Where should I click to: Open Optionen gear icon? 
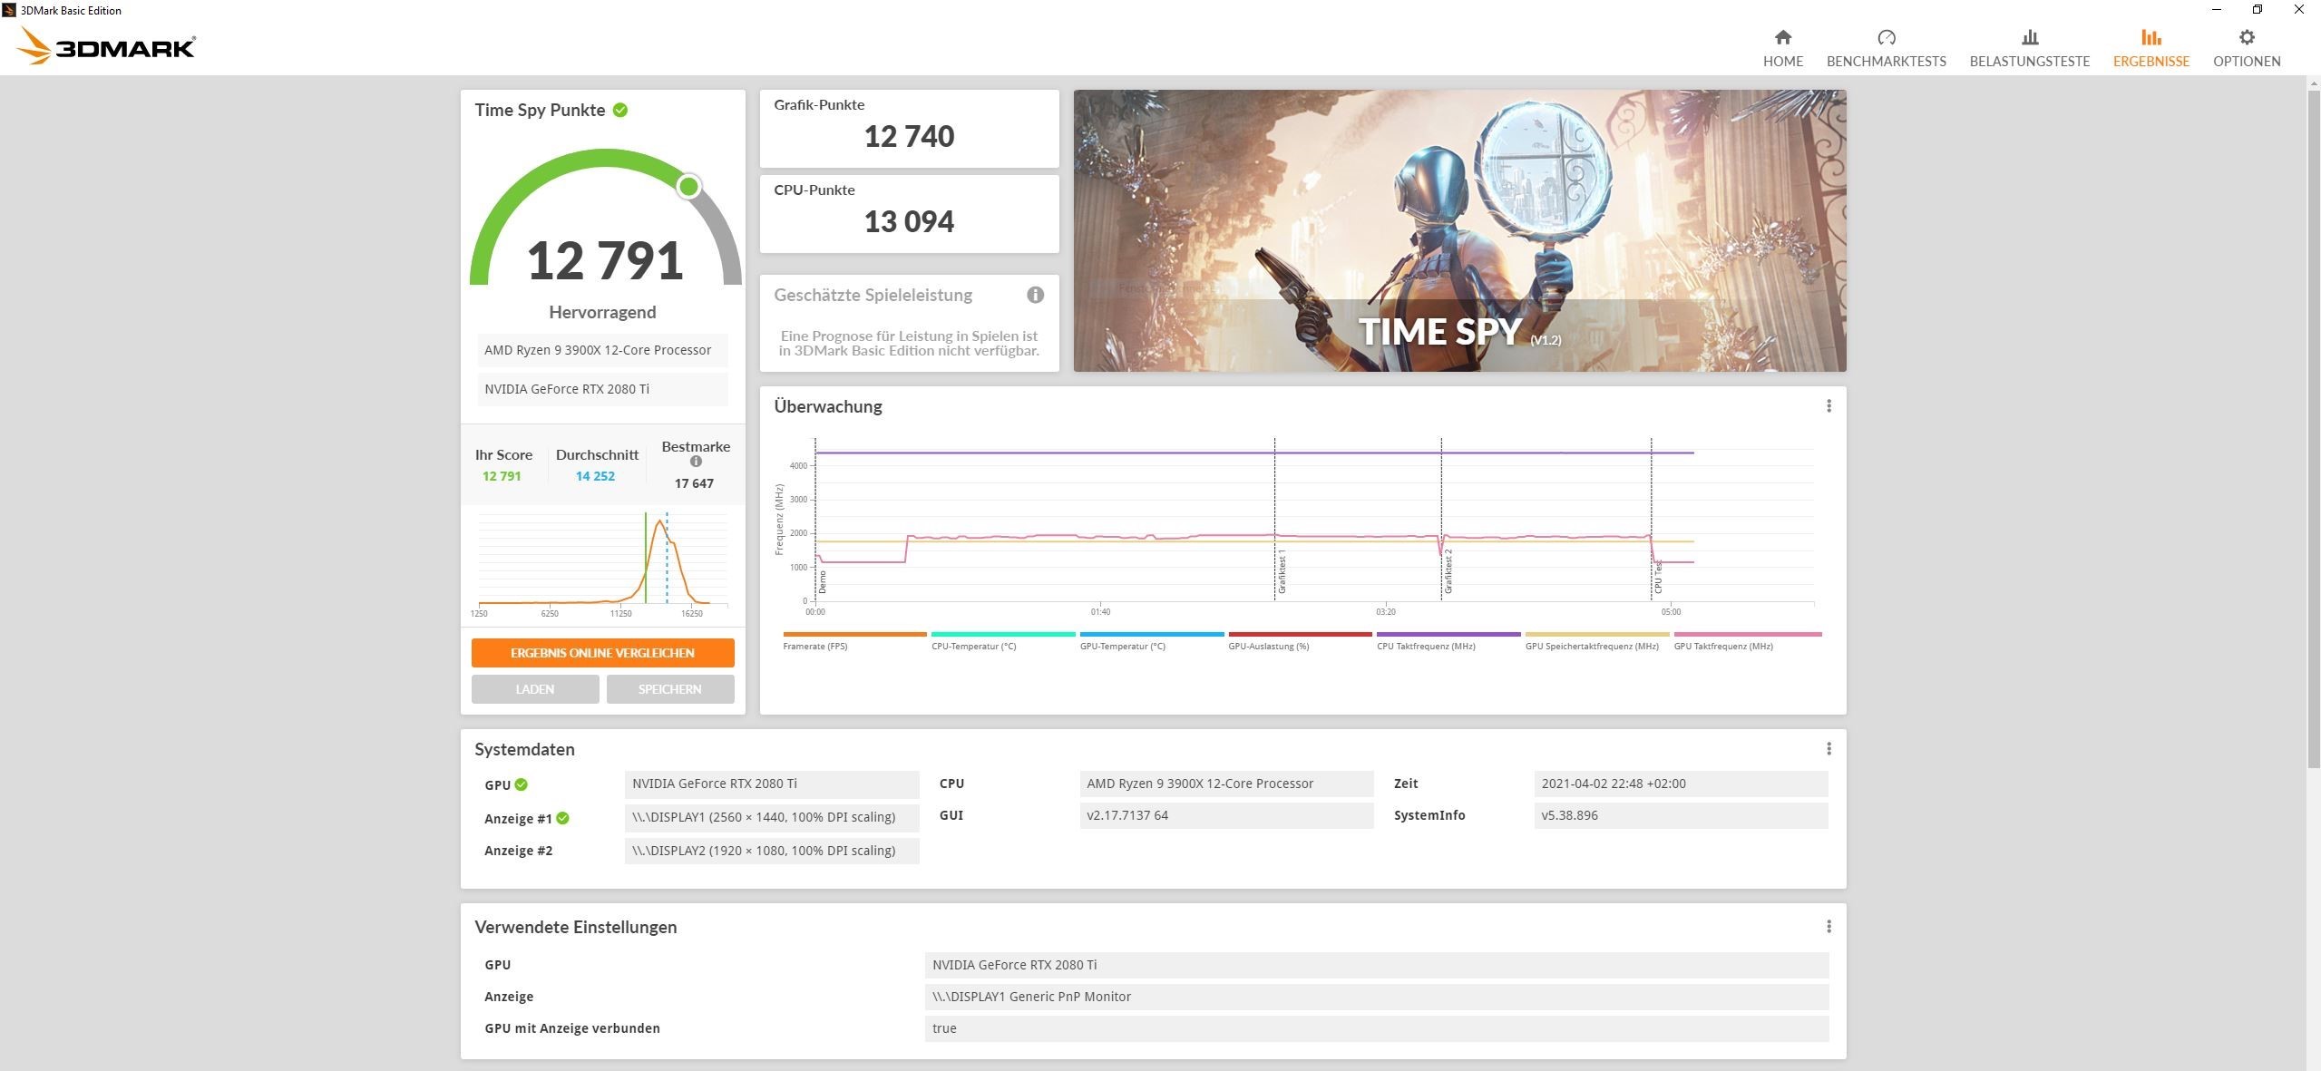pos(2246,38)
